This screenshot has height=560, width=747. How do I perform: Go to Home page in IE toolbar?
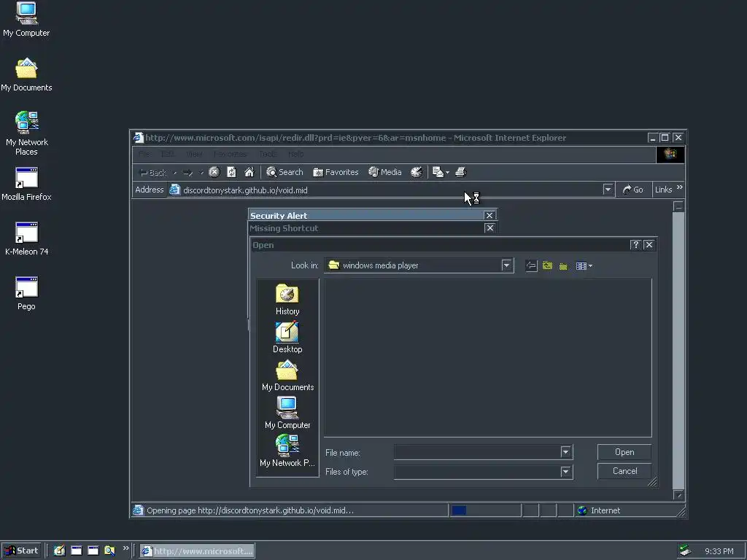click(x=249, y=172)
